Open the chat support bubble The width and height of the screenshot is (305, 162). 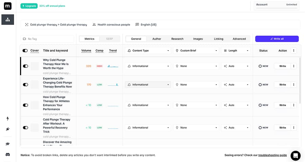point(295,156)
